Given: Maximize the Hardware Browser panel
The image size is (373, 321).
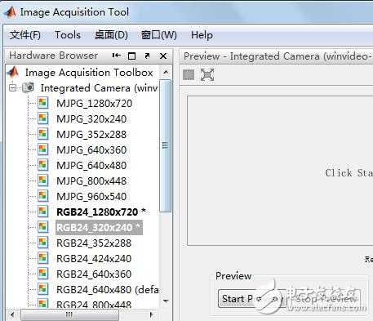Looking at the screenshot, I should pos(131,56).
